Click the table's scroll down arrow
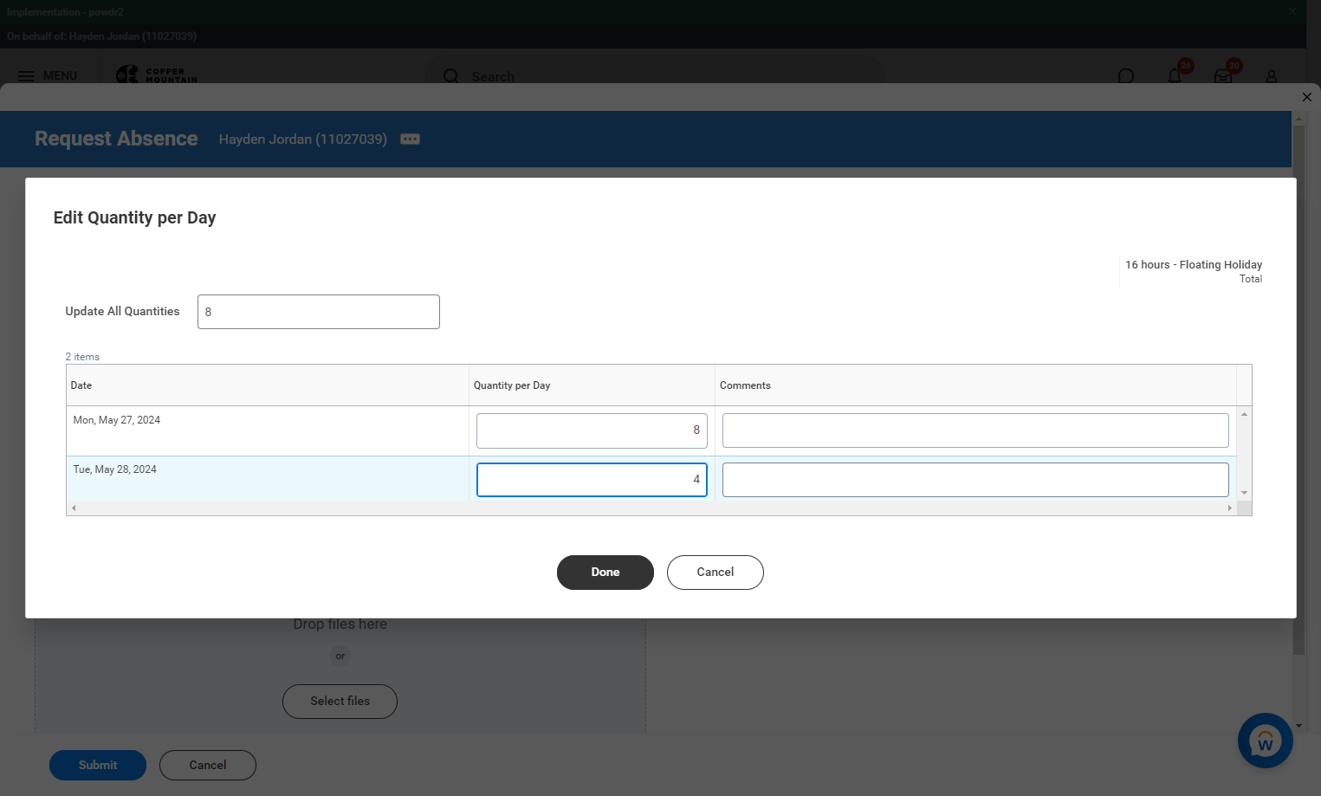The height and width of the screenshot is (796, 1321). point(1244,493)
